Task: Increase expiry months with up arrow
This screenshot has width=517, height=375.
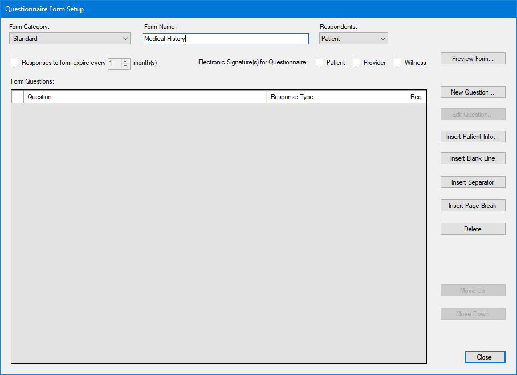Action: coord(125,60)
